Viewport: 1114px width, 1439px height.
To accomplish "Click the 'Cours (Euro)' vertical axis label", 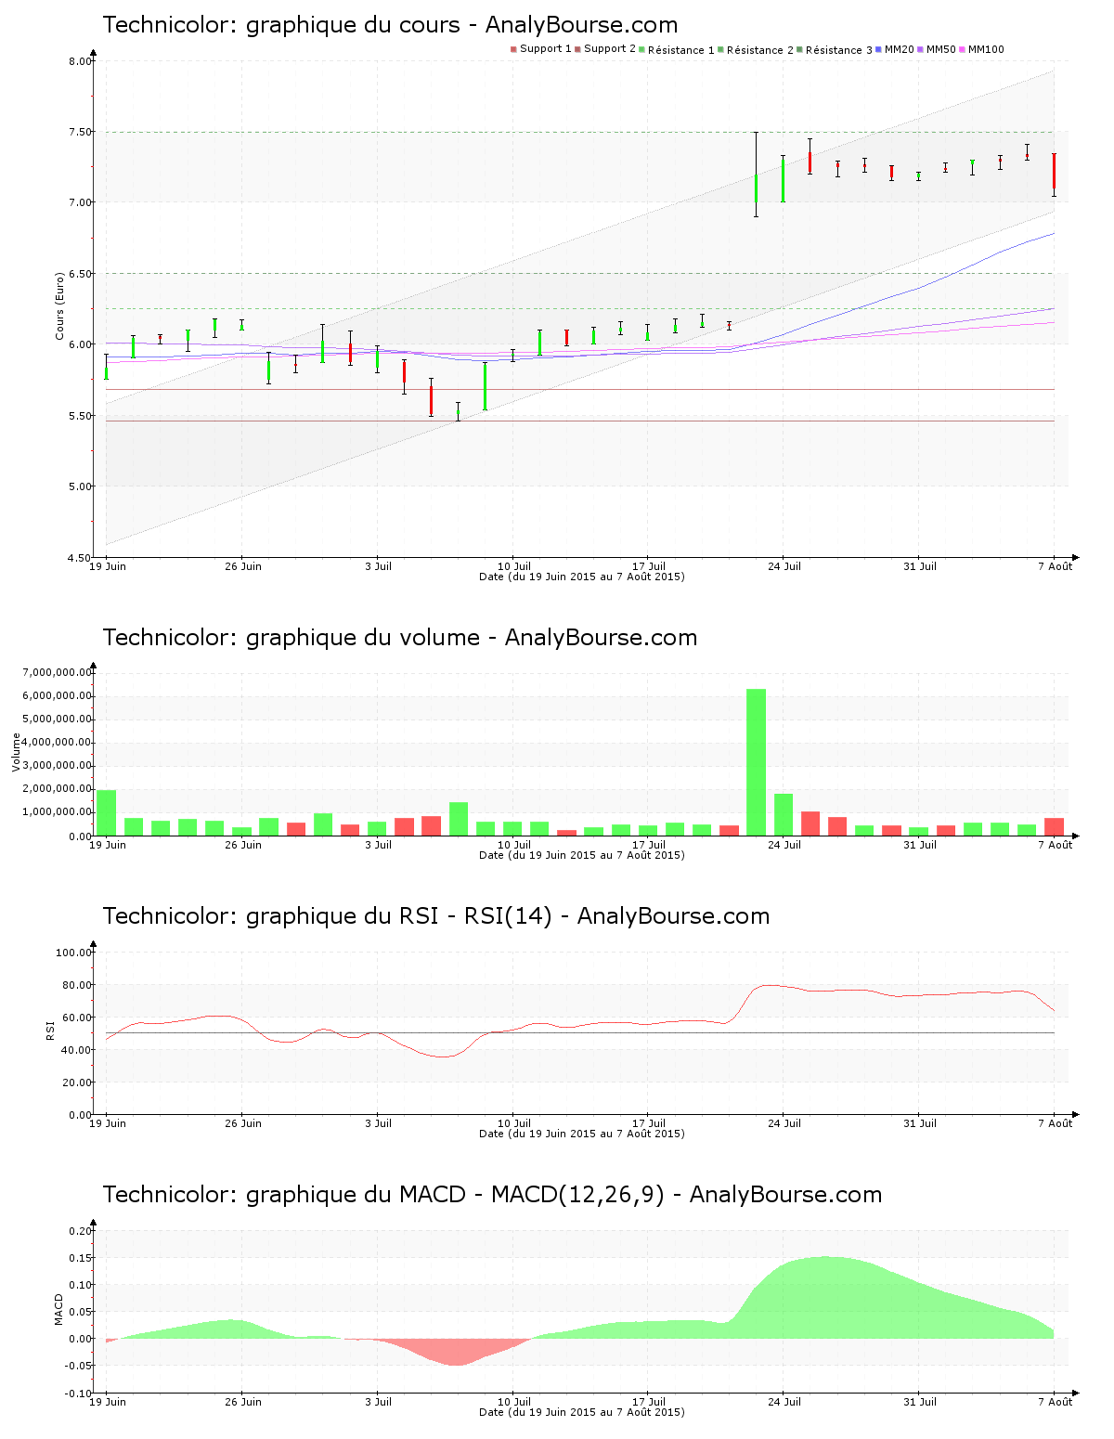I will coord(59,305).
